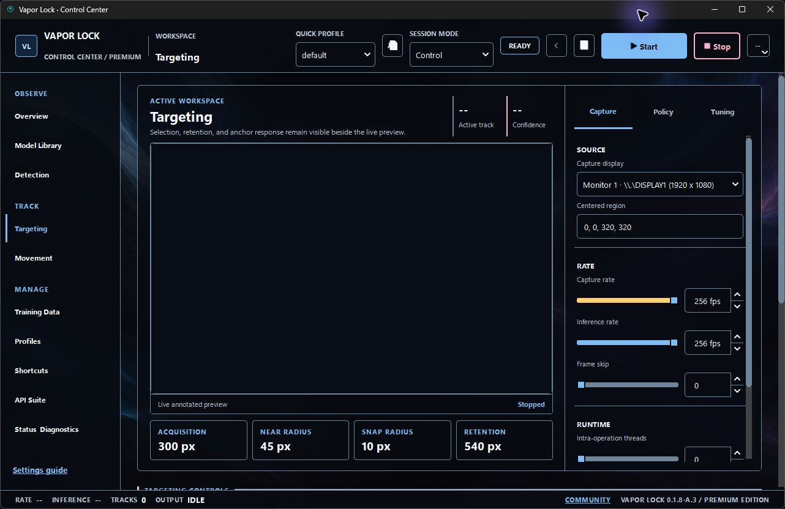The image size is (785, 509).
Task: Increase Inference rate with up arrow
Action: point(737,337)
